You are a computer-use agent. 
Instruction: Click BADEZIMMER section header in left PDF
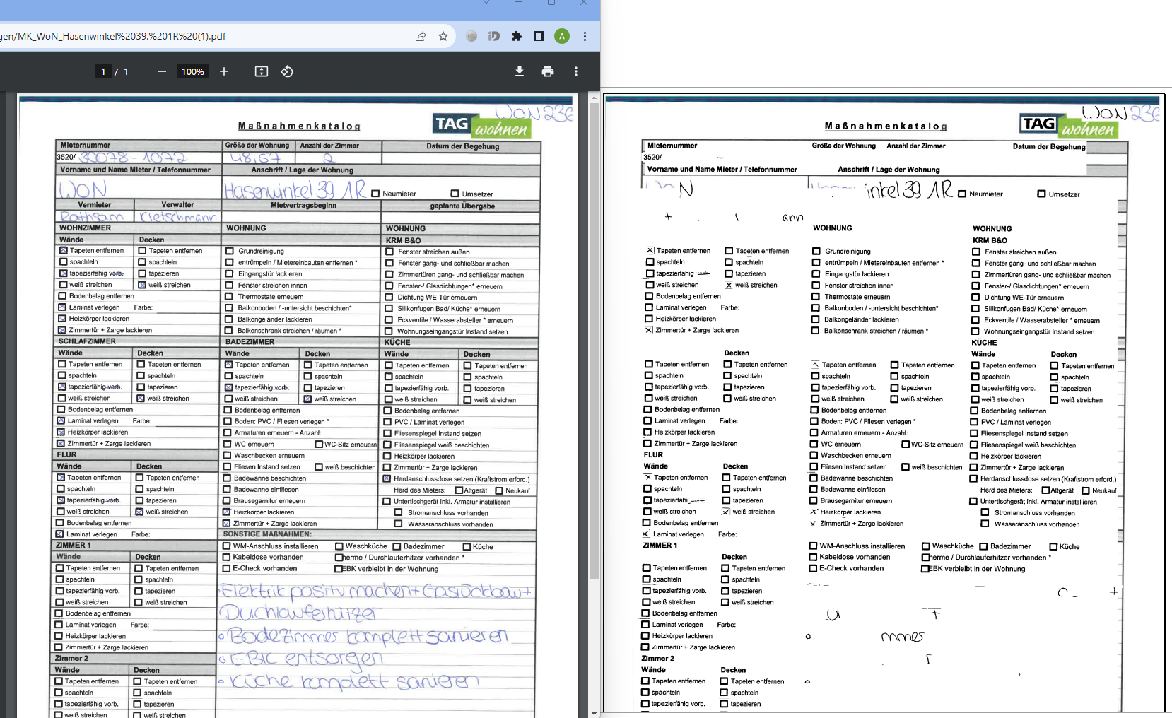click(x=250, y=342)
